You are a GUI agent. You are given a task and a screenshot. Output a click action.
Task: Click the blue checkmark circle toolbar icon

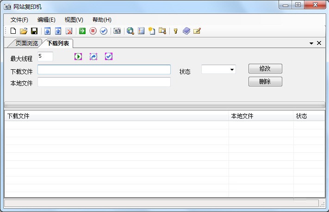coord(104,31)
